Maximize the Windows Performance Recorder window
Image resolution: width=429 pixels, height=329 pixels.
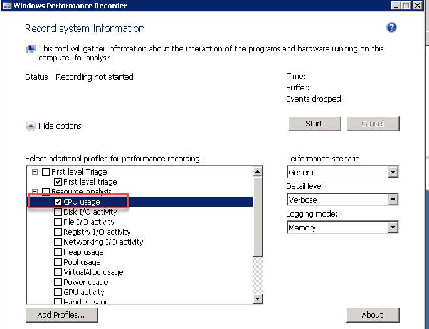[x=406, y=6]
